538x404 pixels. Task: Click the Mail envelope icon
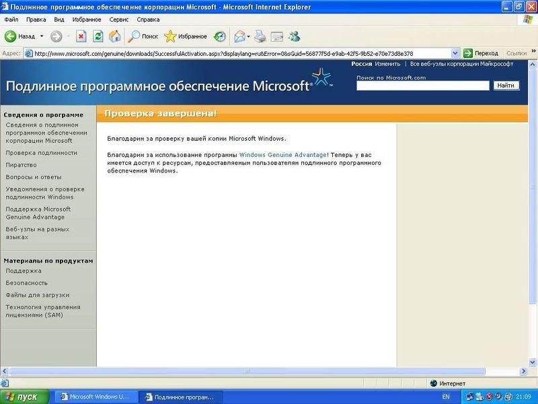(239, 35)
